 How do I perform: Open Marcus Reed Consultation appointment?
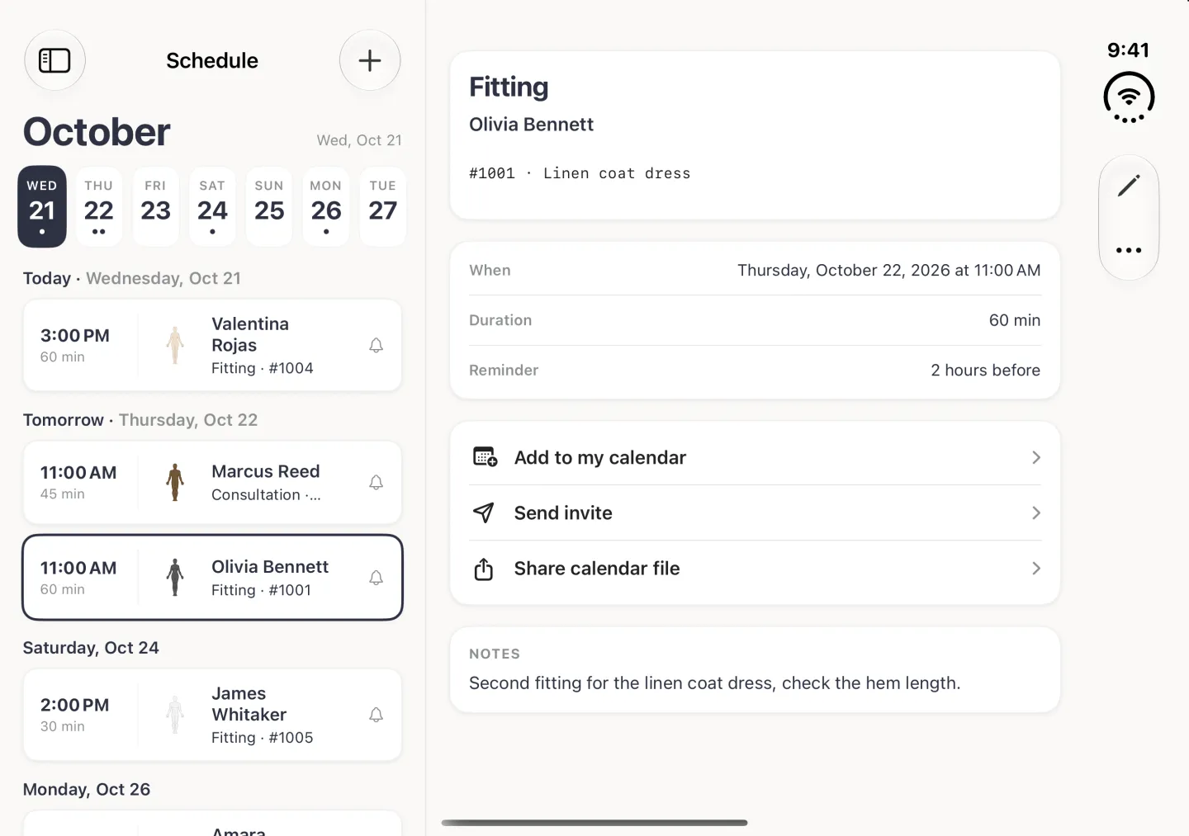coord(212,483)
